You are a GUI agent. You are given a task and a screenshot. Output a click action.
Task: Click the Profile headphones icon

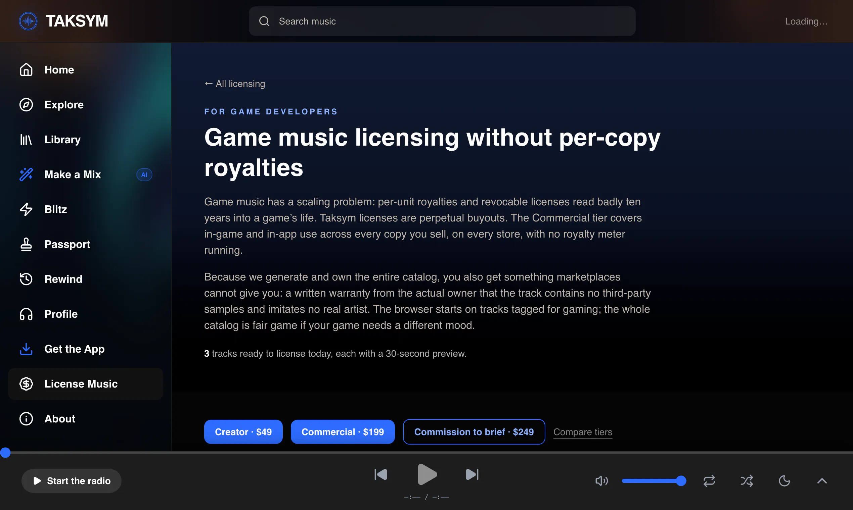click(x=26, y=314)
